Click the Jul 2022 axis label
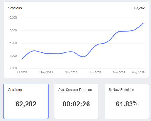This screenshot has width=151, height=121. tap(22, 73)
